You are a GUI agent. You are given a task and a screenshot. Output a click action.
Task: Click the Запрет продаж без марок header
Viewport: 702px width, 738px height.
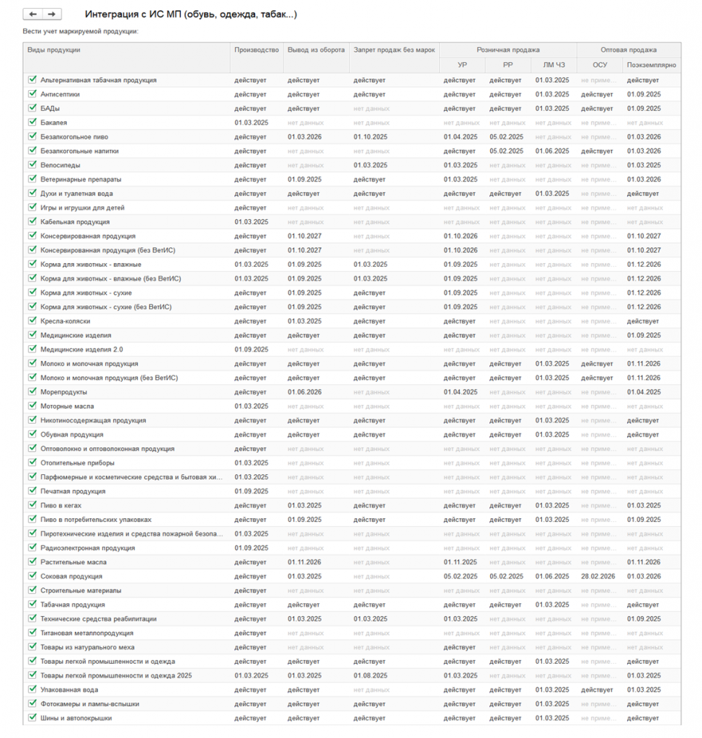pyautogui.click(x=394, y=58)
